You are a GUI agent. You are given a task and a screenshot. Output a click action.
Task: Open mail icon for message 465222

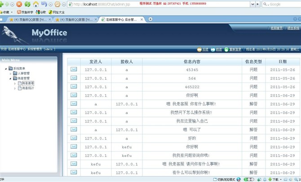tap(74, 87)
